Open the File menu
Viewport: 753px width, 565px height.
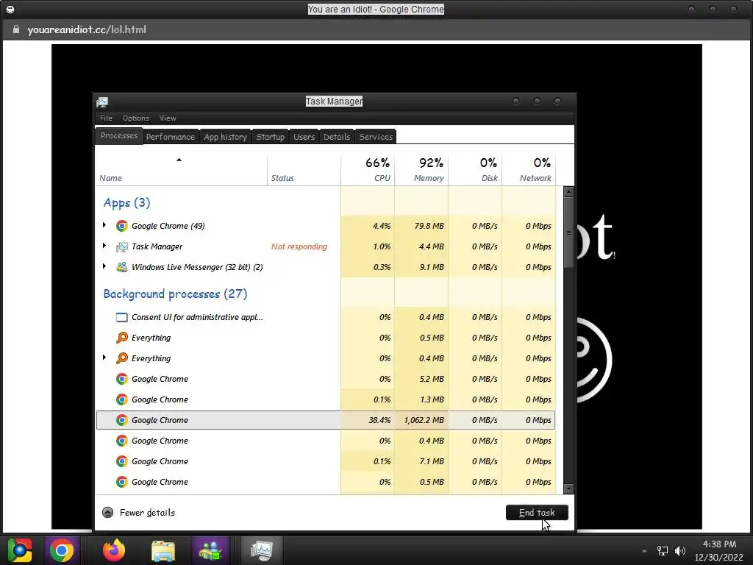pos(106,118)
